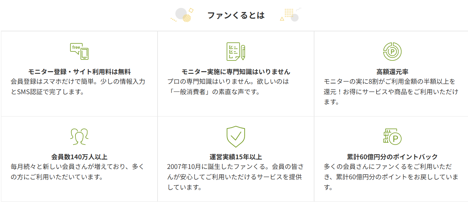The image size is (468, 203).
Task: Click the ファンくるとは section heading
Action: click(x=236, y=15)
